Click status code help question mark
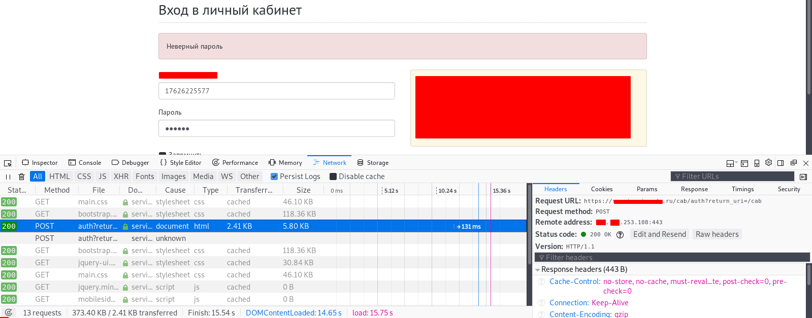812x318 pixels. 620,235
